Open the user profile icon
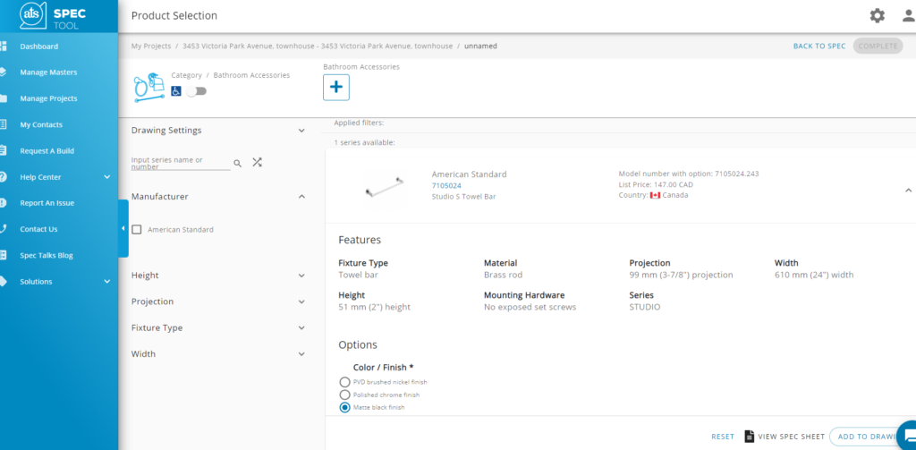This screenshot has width=916, height=450. 909,16
